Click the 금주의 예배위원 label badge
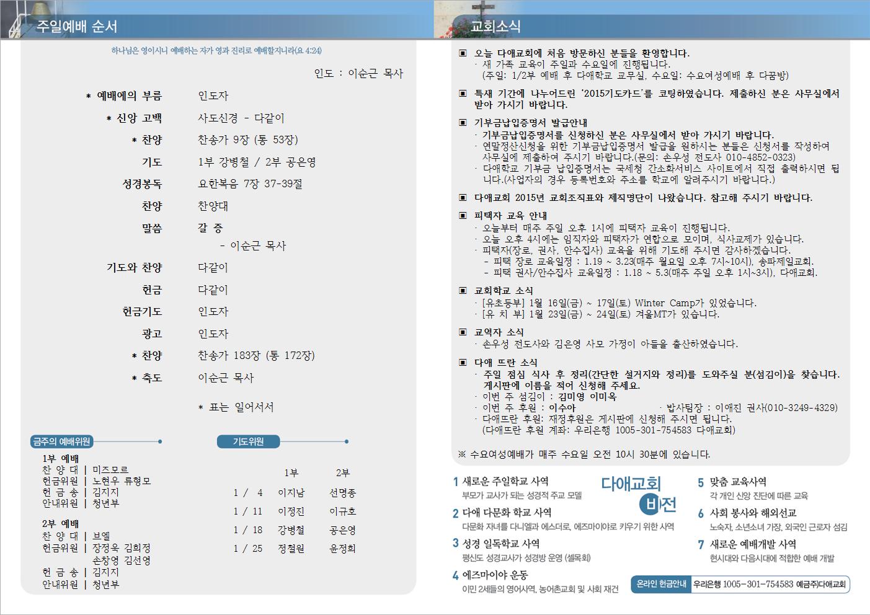The image size is (870, 615). click(61, 441)
